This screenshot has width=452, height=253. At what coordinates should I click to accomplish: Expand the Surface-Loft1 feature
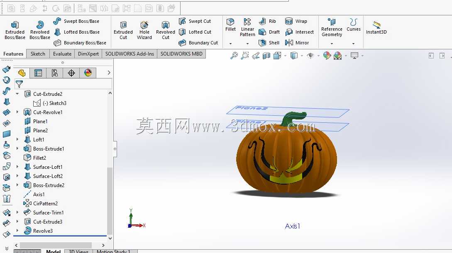point(17,167)
